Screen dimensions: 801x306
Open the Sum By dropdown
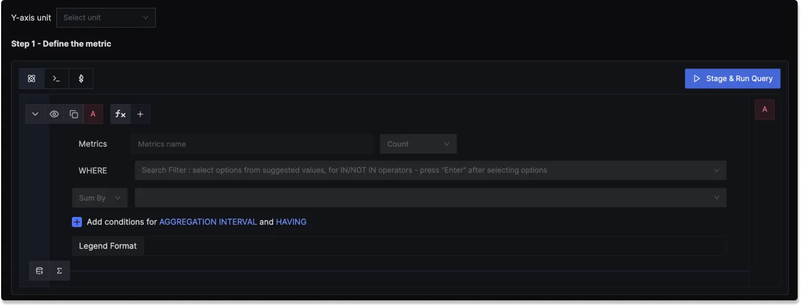point(100,198)
